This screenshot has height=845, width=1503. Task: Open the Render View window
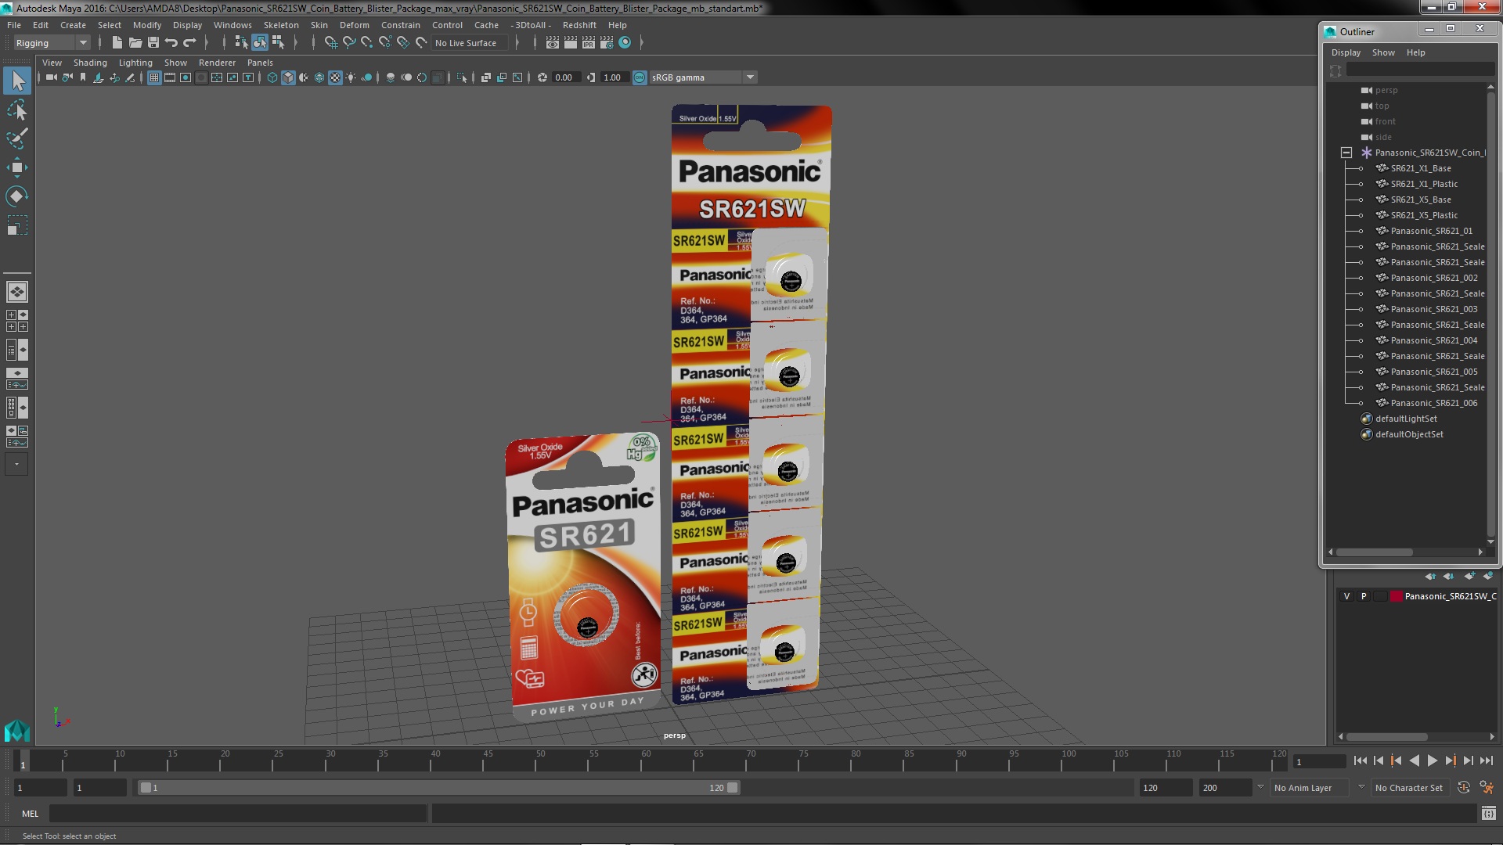click(x=553, y=43)
